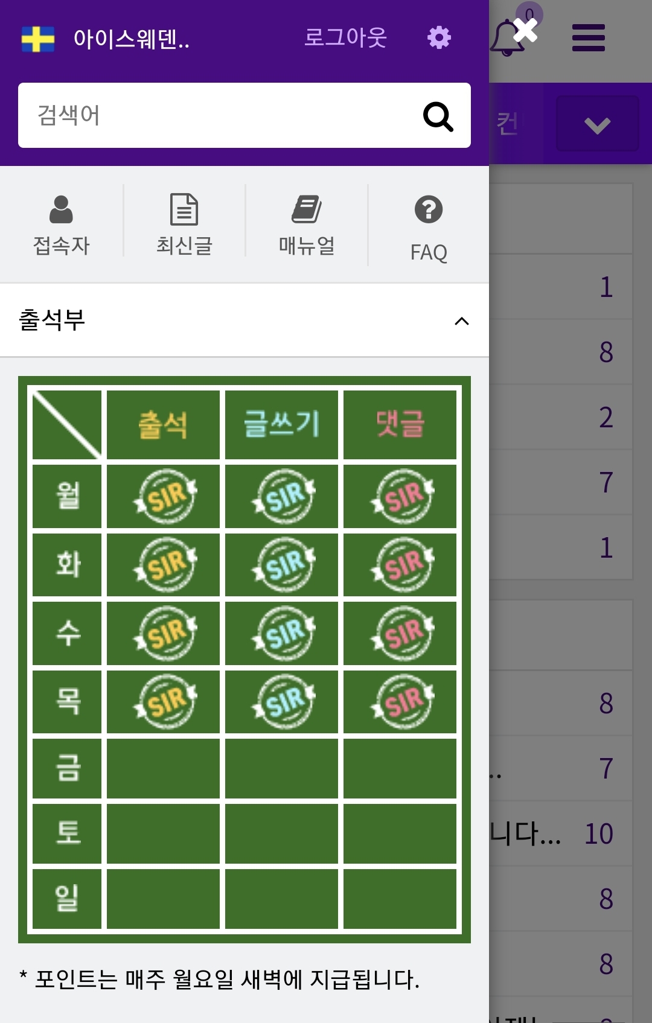
Task: Collapse the 출석부 section chevron
Action: [x=462, y=321]
